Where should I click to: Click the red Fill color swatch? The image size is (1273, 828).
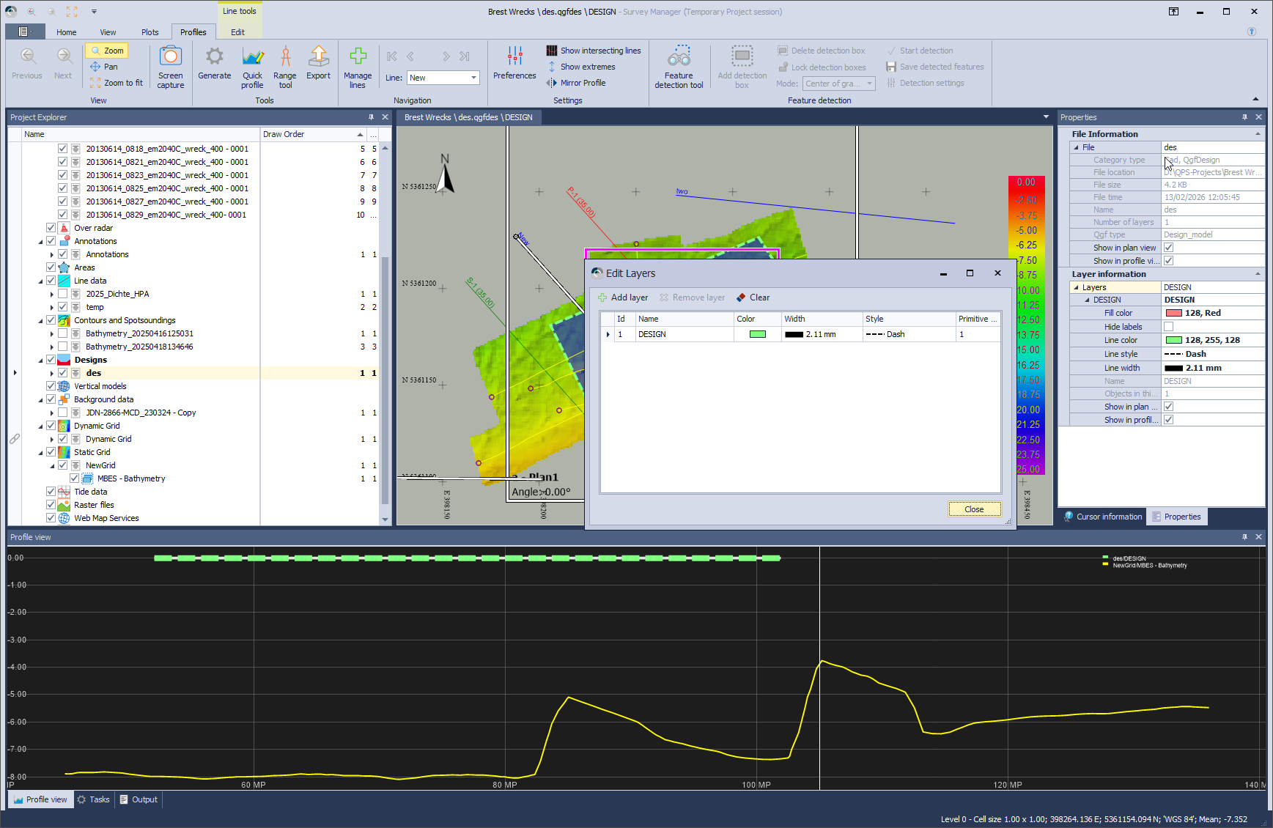click(1173, 313)
